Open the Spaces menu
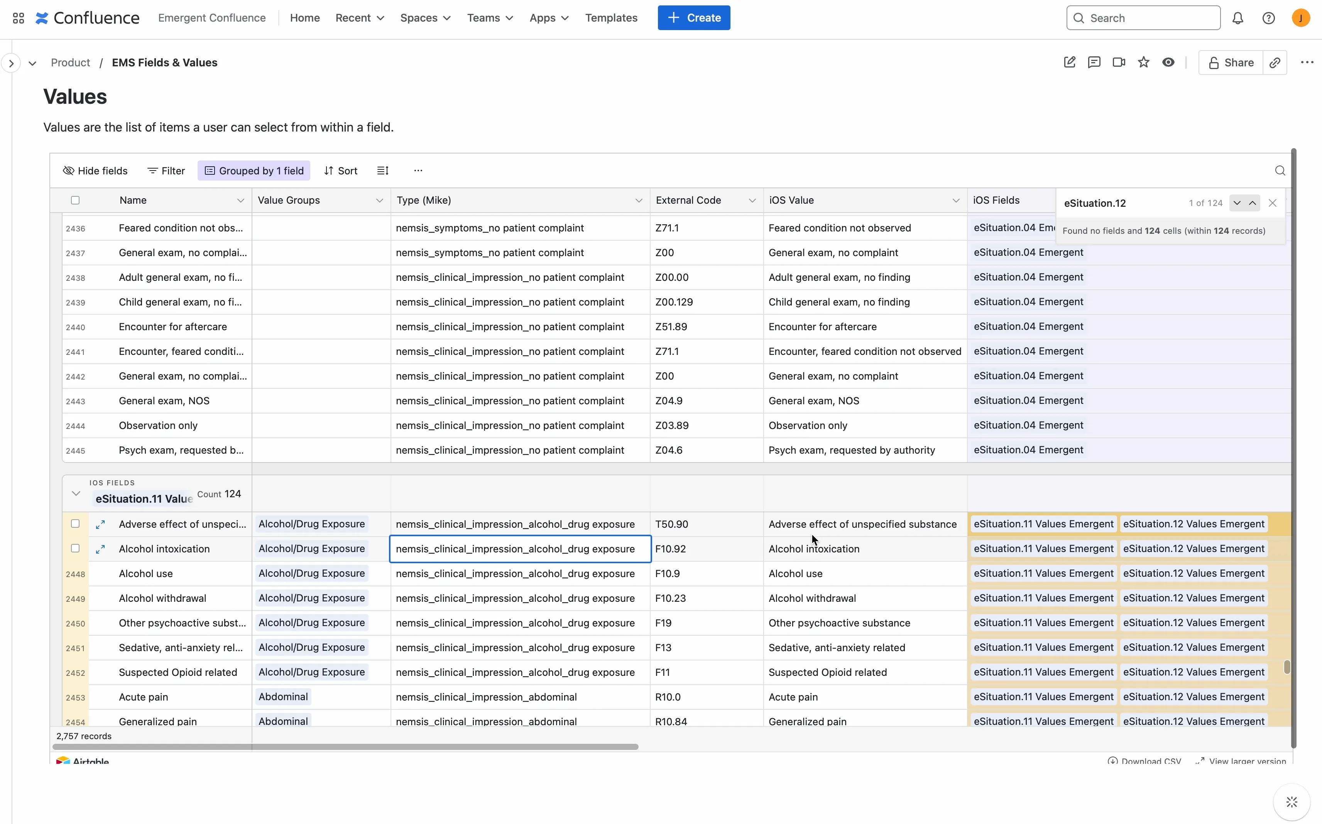This screenshot has width=1322, height=824. [x=425, y=18]
